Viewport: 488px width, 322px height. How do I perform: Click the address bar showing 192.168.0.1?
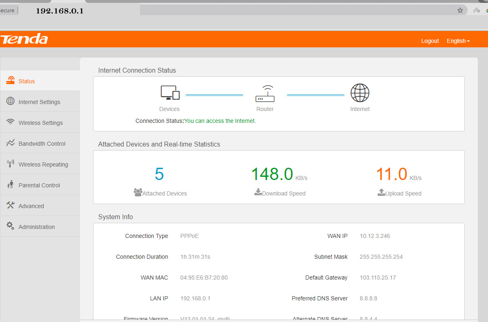[245, 11]
